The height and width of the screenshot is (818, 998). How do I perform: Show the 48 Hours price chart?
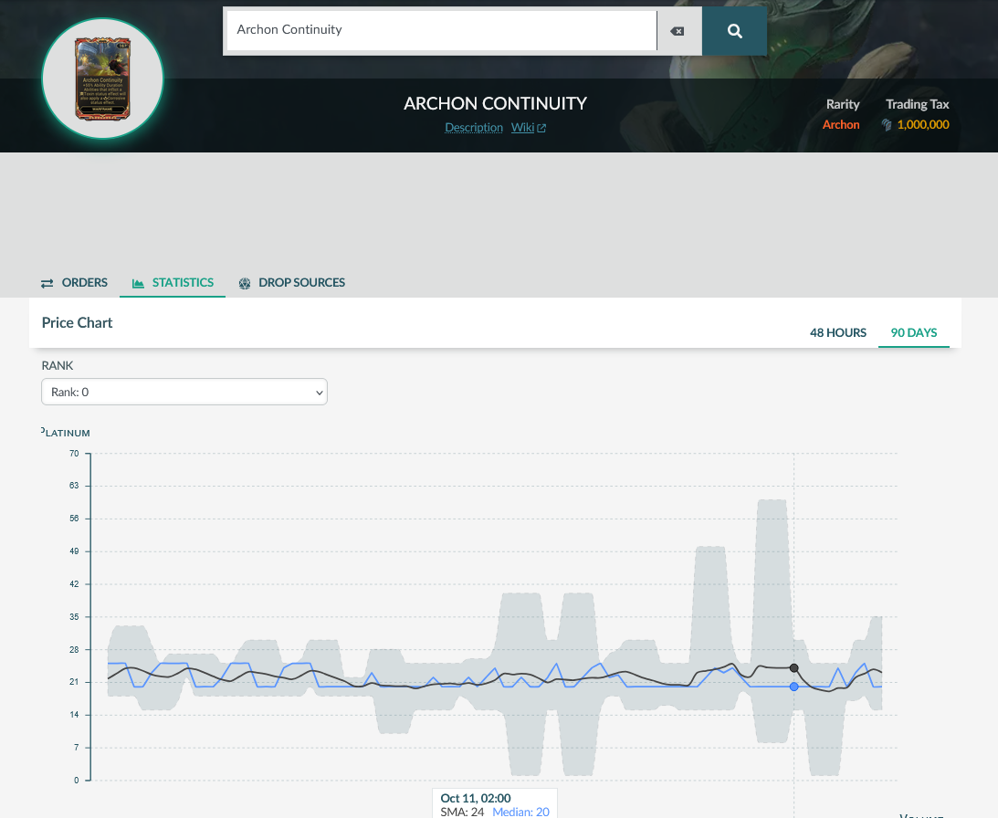pyautogui.click(x=837, y=333)
